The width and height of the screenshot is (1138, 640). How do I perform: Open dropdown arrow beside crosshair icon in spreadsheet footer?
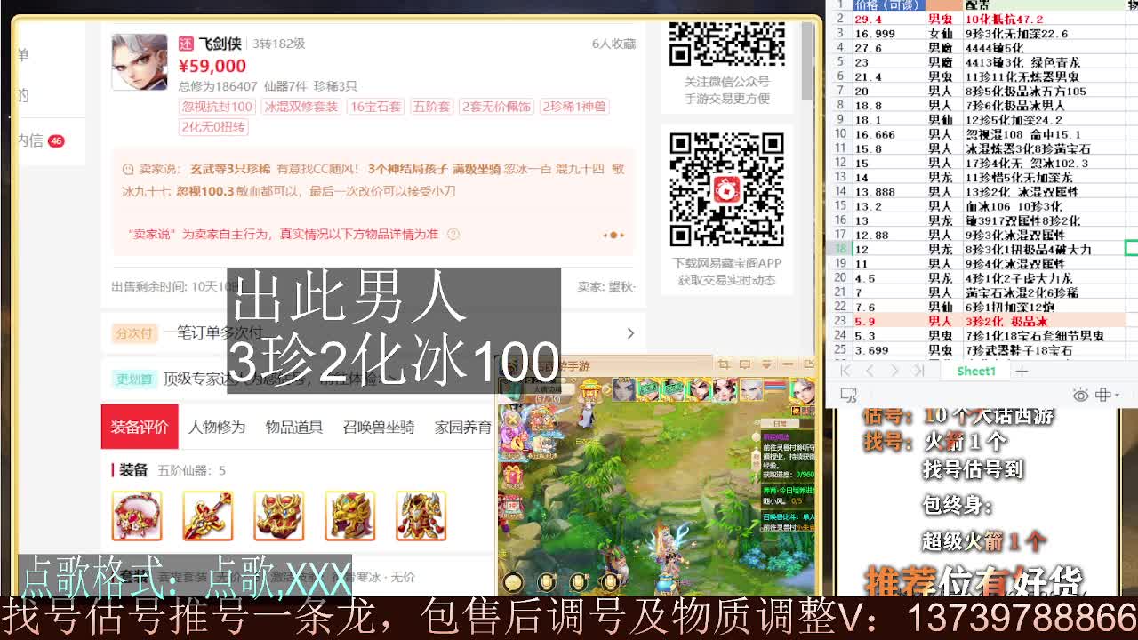(1117, 395)
